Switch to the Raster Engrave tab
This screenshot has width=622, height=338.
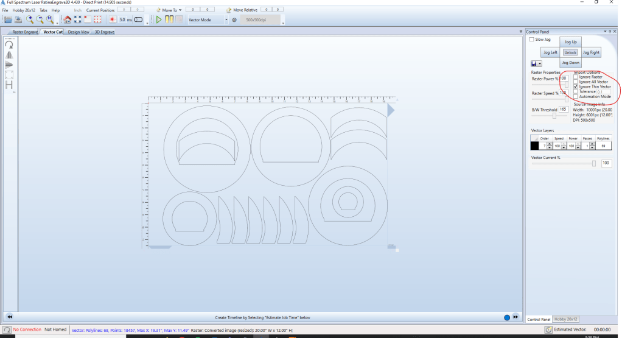26,32
